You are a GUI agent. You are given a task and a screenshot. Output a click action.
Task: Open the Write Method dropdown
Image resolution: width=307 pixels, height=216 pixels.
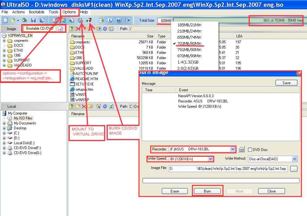(294, 159)
